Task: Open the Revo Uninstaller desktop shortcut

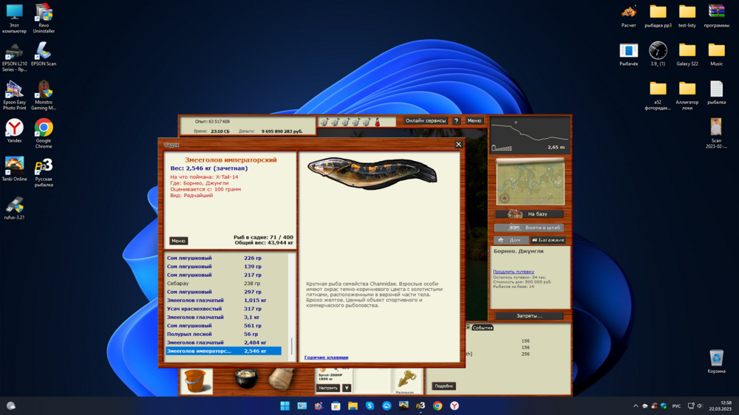Action: tap(44, 18)
